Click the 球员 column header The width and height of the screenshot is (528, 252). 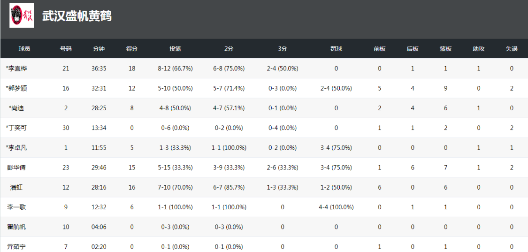[24, 49]
